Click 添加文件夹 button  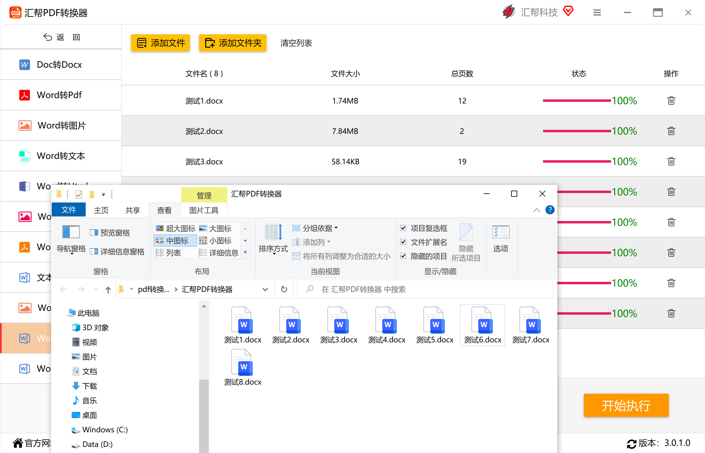[233, 43]
